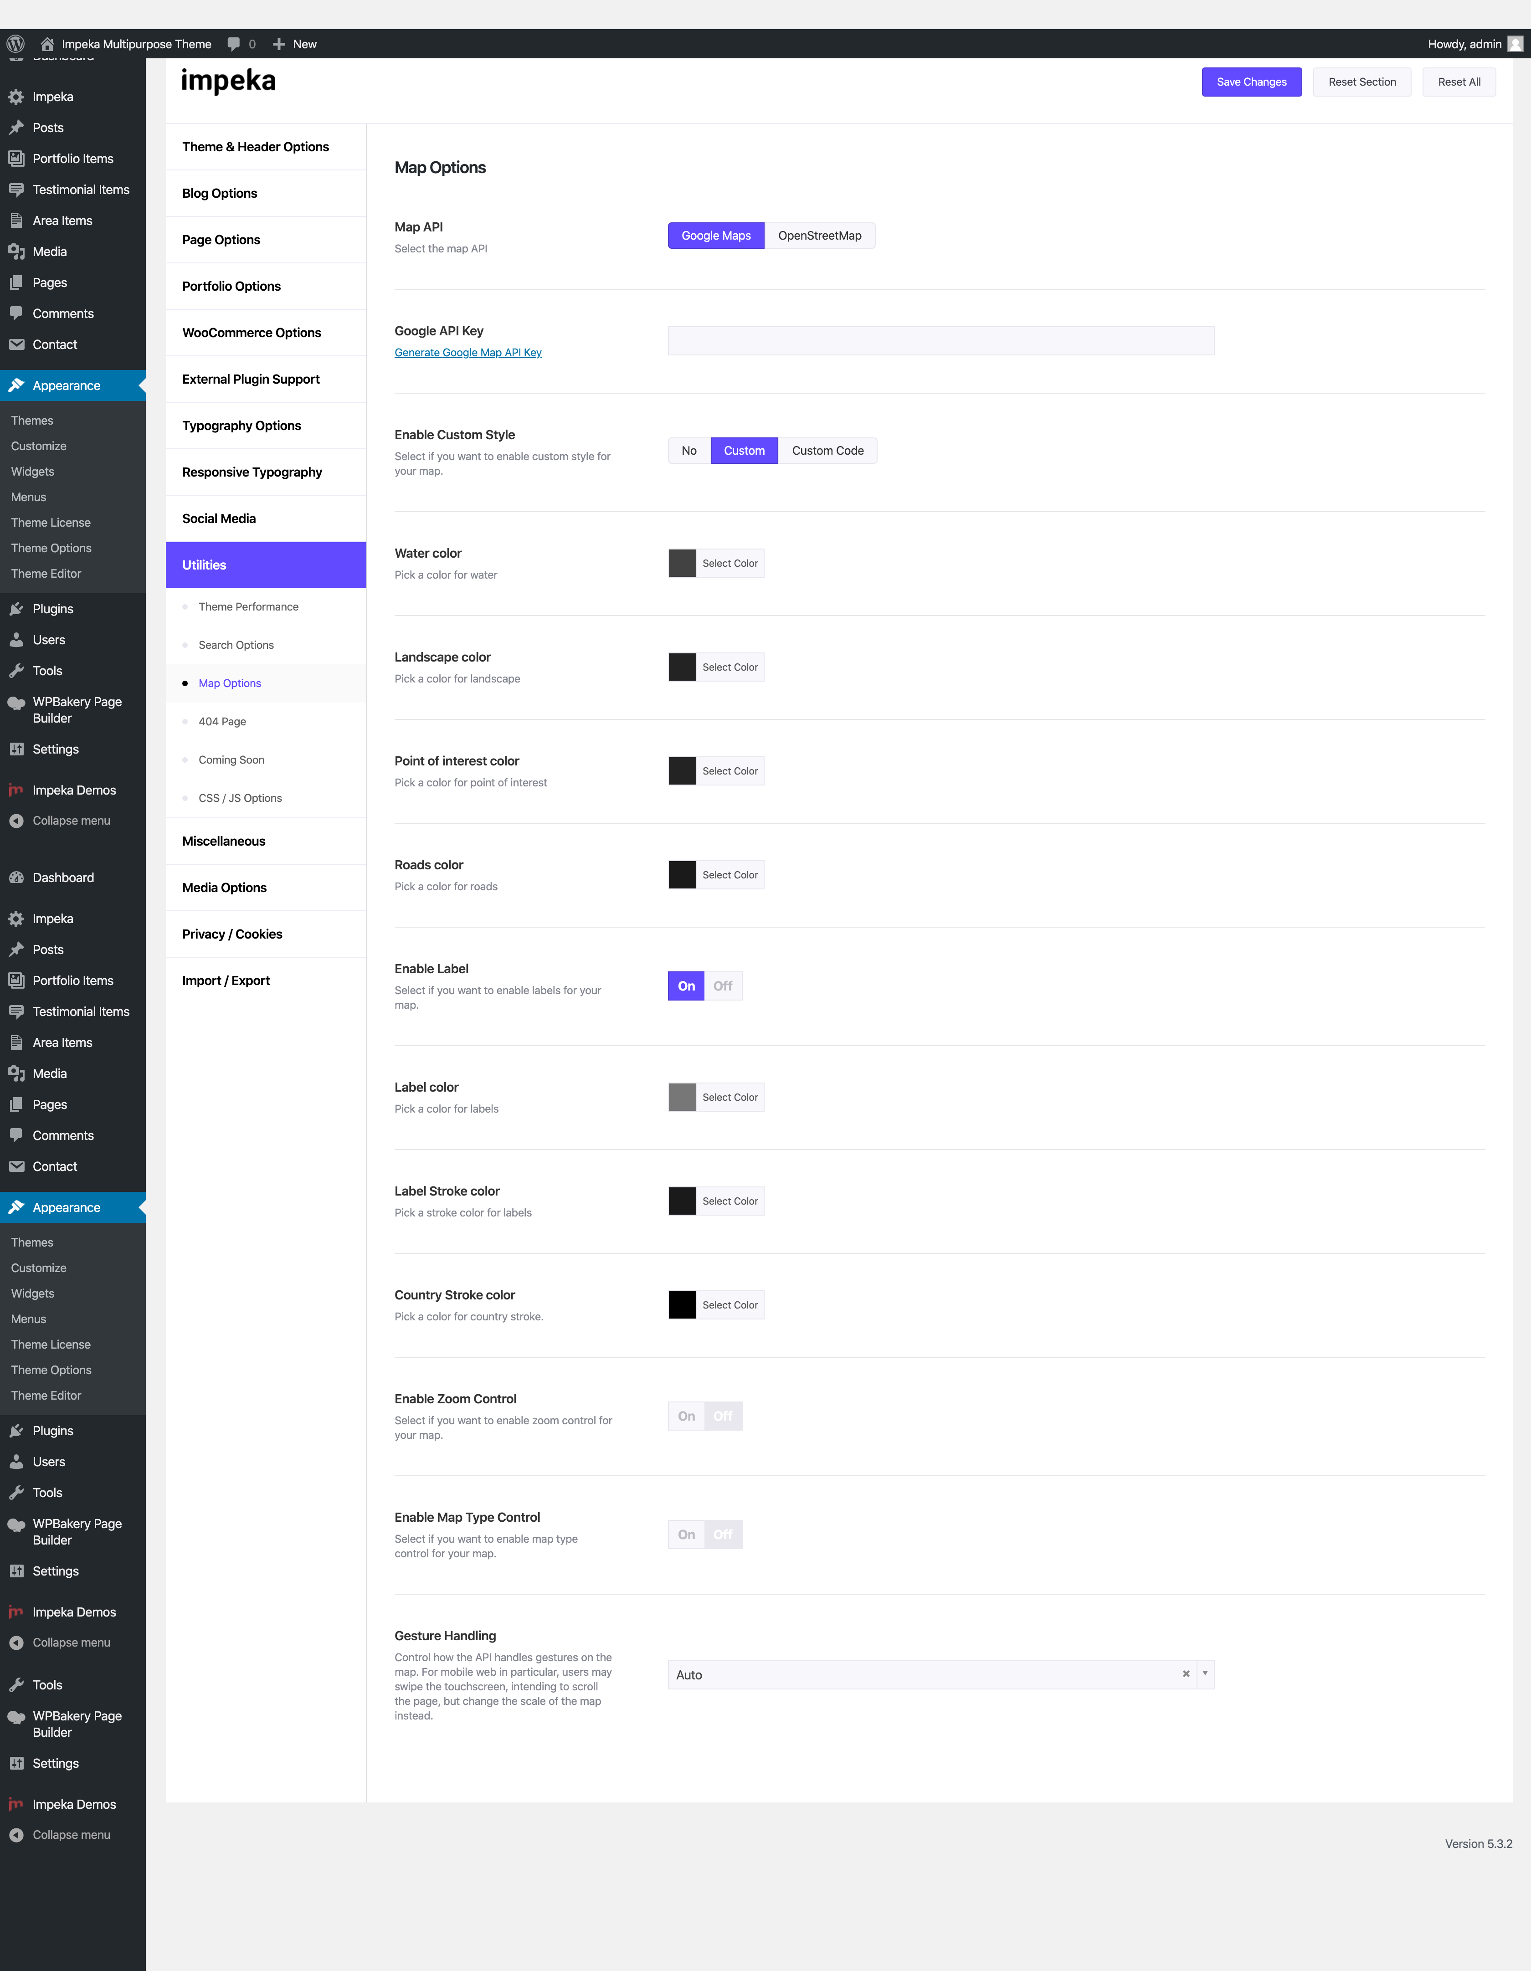1531x1971 pixels.
Task: Switch Enable Zoom Control to On
Action: [686, 1417]
